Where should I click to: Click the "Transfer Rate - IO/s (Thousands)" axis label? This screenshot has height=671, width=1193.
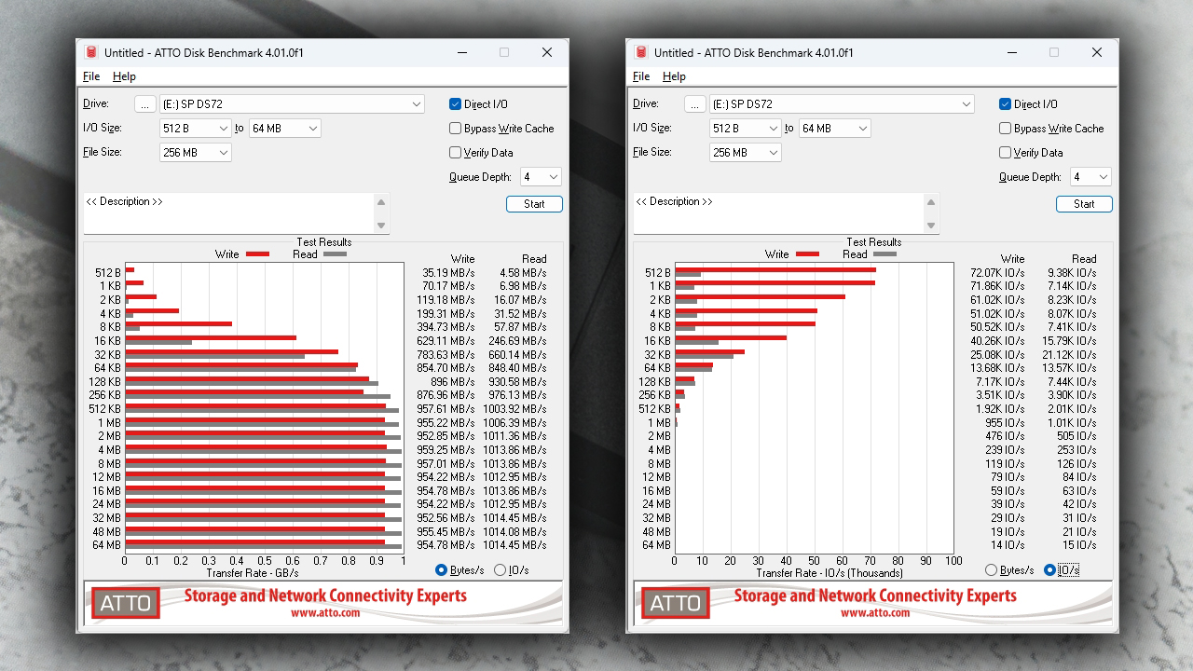(x=830, y=574)
